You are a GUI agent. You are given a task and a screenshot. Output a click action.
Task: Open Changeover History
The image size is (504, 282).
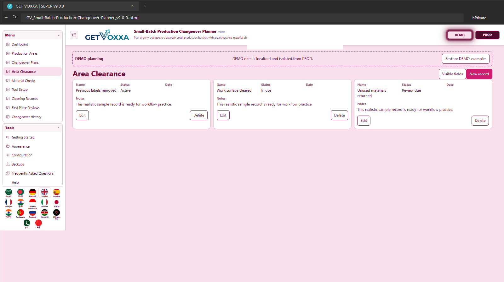[x=32, y=117]
